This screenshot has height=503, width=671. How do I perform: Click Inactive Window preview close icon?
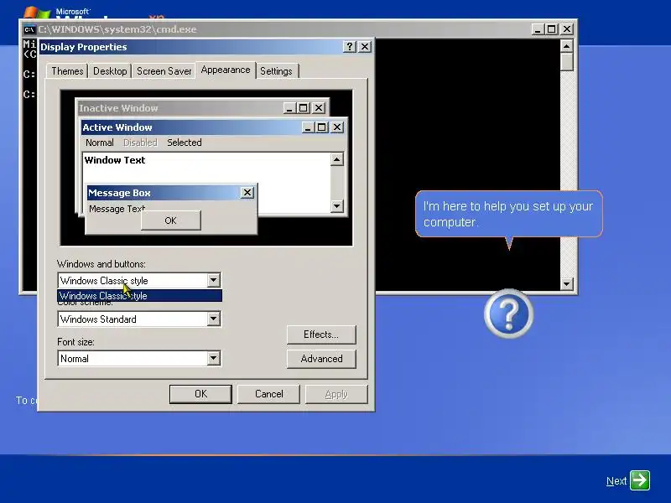click(319, 108)
